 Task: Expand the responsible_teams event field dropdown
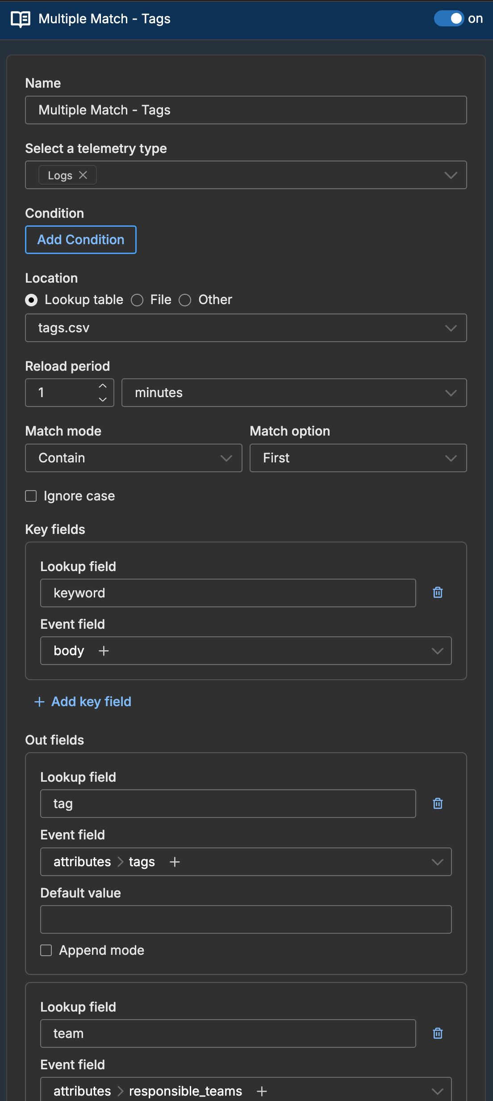coord(438,1092)
